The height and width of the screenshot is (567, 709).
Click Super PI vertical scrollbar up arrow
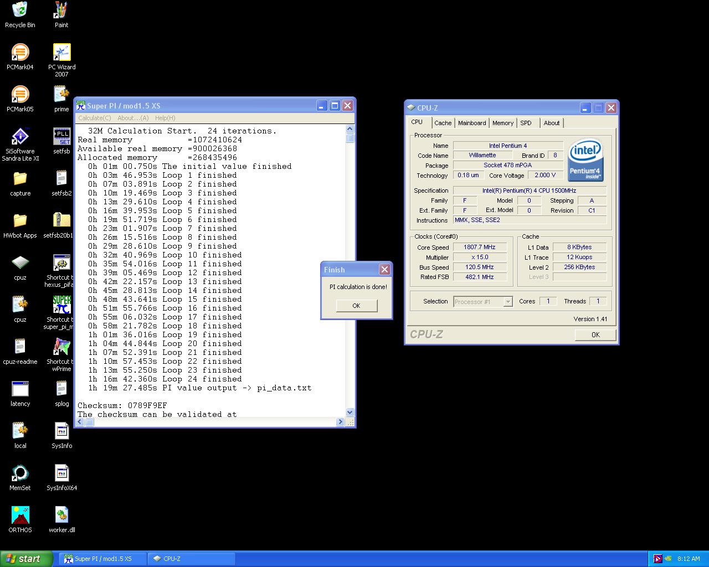click(x=350, y=130)
